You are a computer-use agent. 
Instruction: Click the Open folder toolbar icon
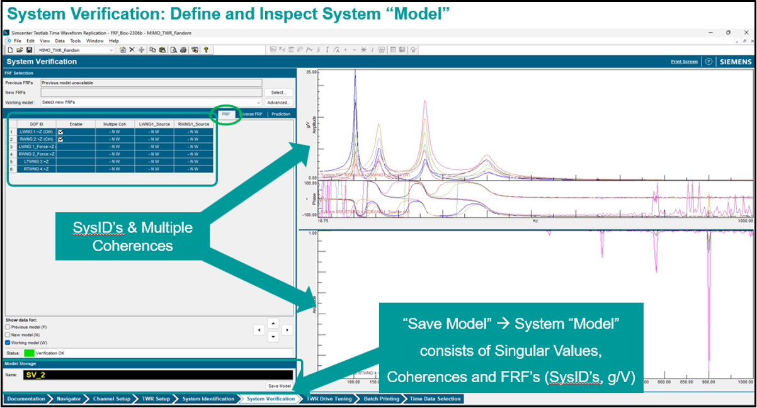coord(20,50)
